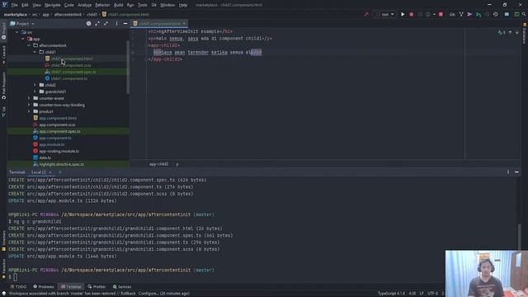Screen dimensions: 528x297
Task: Expand all icon in Project panel header
Action: [x=97, y=24]
